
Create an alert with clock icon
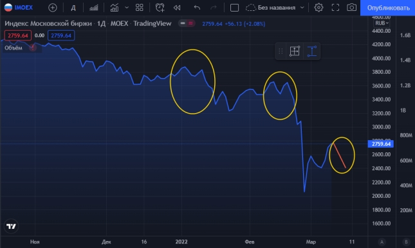coord(160,8)
